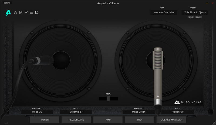Open the Options menu
The image size is (216, 125).
(x=7, y=3)
